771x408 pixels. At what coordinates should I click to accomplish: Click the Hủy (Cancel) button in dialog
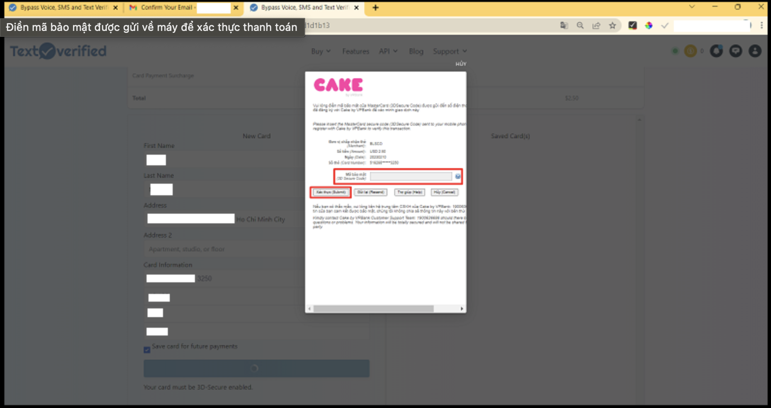444,192
